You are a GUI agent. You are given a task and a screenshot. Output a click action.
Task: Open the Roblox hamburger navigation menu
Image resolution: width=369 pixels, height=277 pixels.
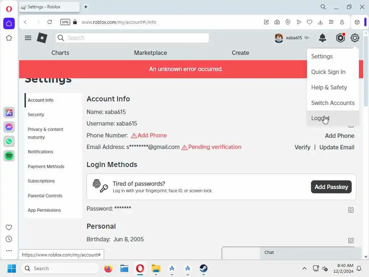click(x=28, y=38)
